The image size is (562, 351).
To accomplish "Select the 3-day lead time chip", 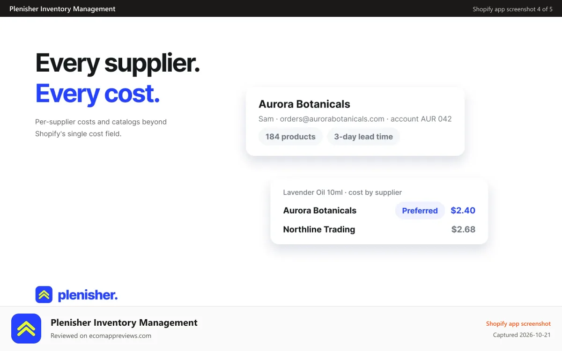I will 363,137.
